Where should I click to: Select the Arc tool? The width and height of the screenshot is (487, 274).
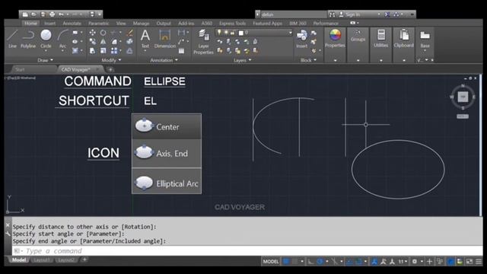62,39
